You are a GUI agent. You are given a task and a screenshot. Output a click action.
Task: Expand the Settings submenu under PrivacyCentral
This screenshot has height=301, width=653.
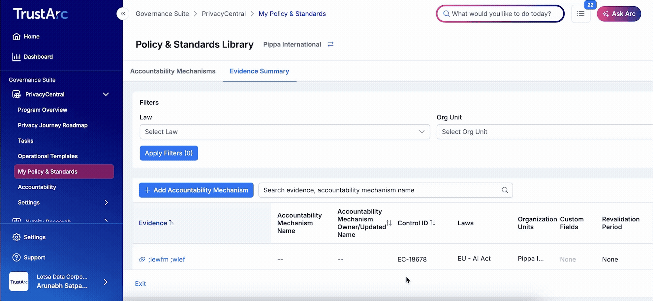pyautogui.click(x=106, y=203)
